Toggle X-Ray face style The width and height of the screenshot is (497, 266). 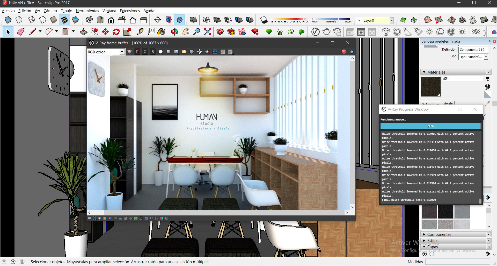coord(8,20)
